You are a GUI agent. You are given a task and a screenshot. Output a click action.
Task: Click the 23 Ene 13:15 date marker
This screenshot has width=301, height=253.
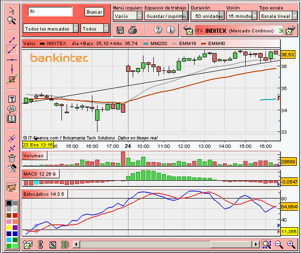(38, 145)
